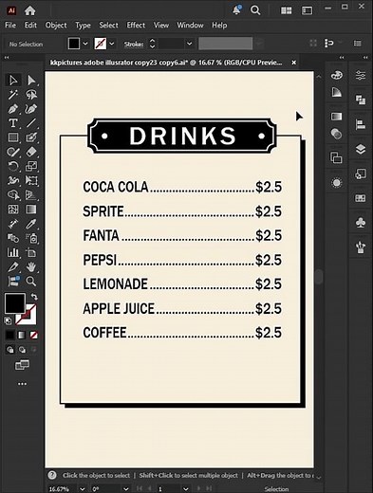Open zoom level dropdown at 16.67%
373x493 pixels.
pyautogui.click(x=83, y=489)
